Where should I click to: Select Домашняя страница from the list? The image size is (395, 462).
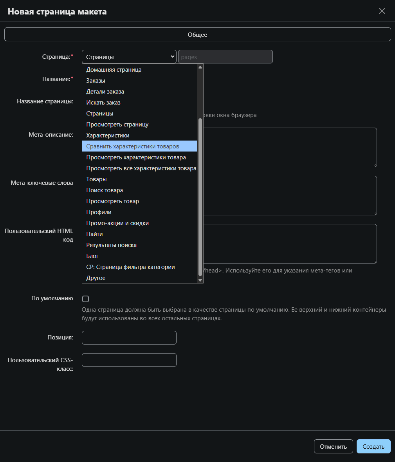[x=114, y=70]
